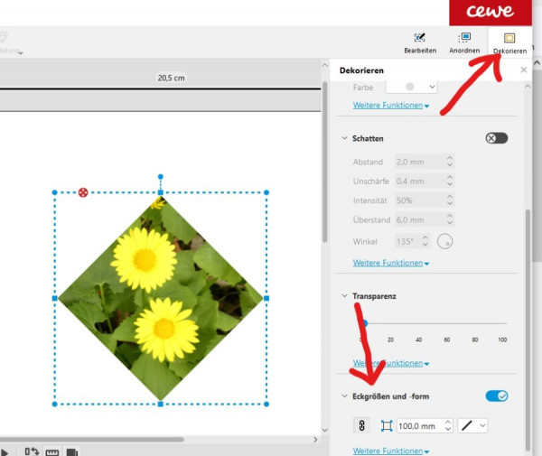Click the Transparenz slider handle
The image size is (542, 456).
point(365,323)
